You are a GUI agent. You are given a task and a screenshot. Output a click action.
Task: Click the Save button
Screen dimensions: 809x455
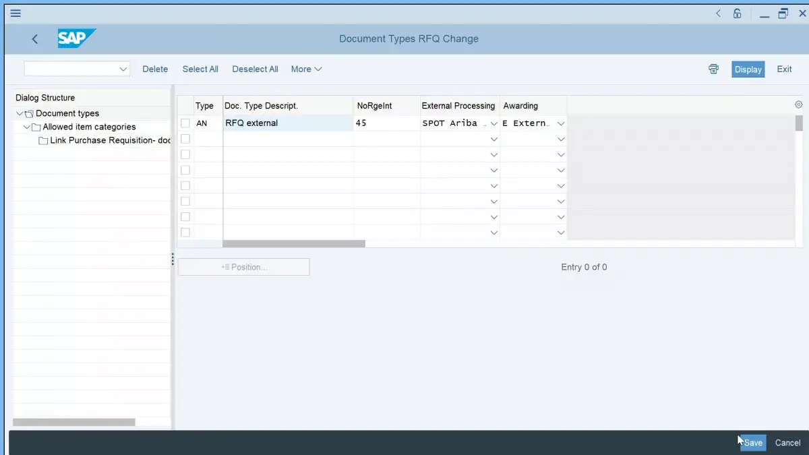[x=753, y=443]
